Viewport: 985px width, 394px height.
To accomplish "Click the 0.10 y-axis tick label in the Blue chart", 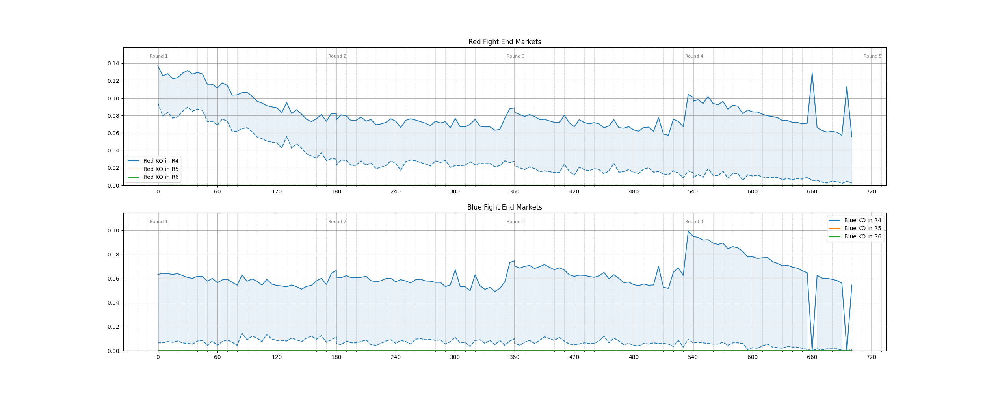I will pyautogui.click(x=113, y=230).
